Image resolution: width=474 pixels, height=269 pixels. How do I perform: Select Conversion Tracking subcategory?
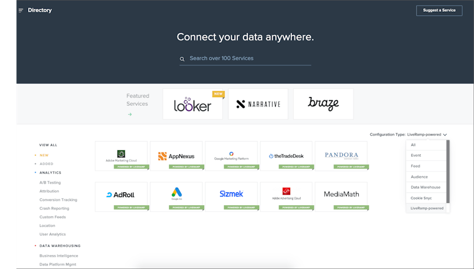(x=59, y=200)
